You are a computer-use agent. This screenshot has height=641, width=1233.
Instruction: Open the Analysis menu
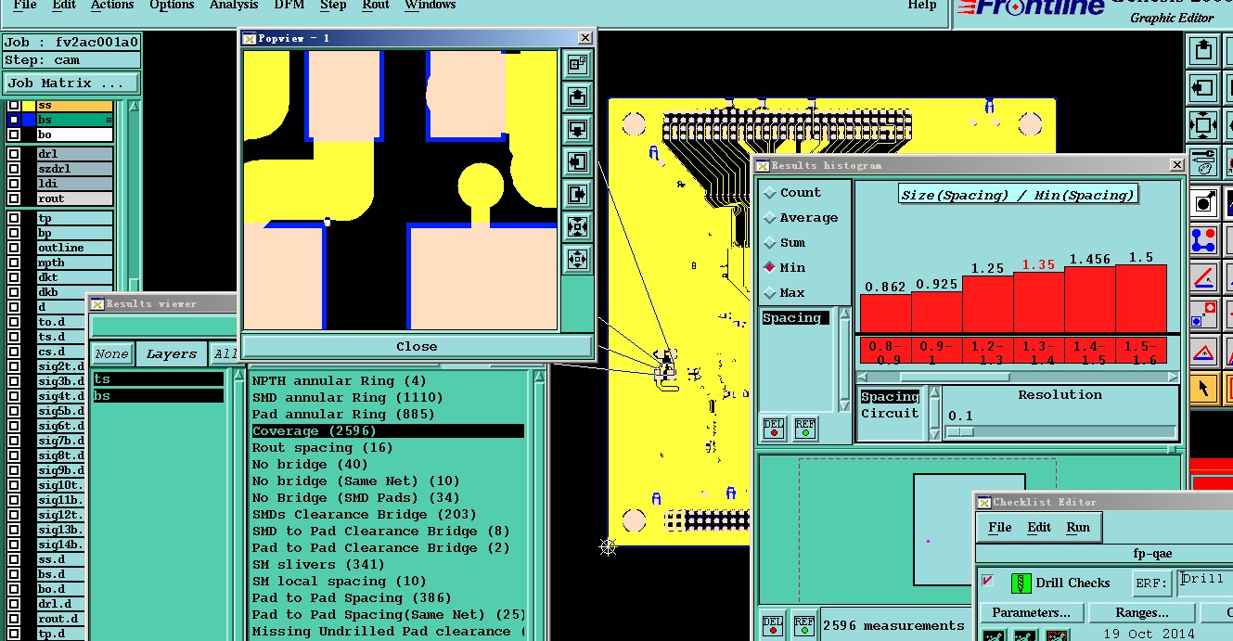(x=234, y=6)
